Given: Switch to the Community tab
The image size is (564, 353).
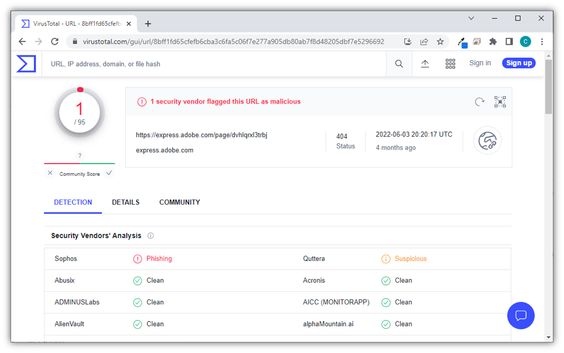Looking at the screenshot, I should [x=180, y=202].
